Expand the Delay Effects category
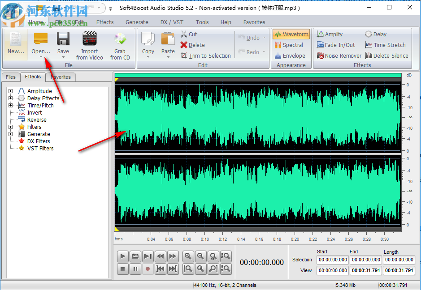The width and height of the screenshot is (421, 290). coord(10,98)
